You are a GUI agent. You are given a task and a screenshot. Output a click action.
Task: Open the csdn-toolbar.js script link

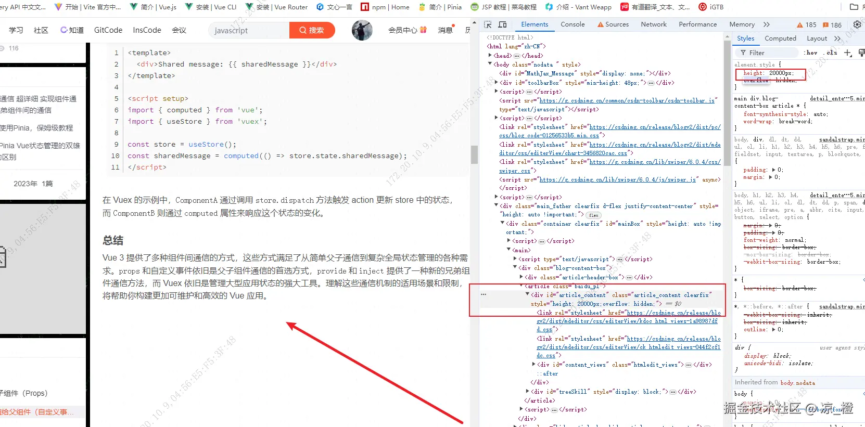pyautogui.click(x=627, y=100)
